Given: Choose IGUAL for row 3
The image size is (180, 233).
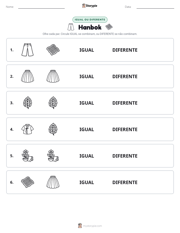Looking at the screenshot, I should pyautogui.click(x=86, y=103).
